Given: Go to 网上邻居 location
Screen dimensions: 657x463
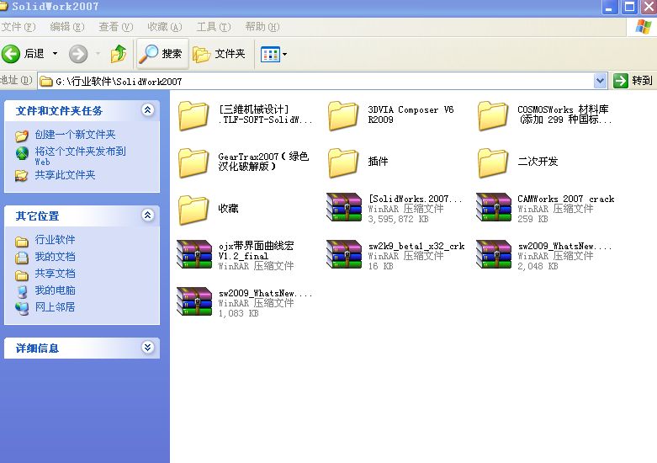Looking at the screenshot, I should (x=55, y=307).
